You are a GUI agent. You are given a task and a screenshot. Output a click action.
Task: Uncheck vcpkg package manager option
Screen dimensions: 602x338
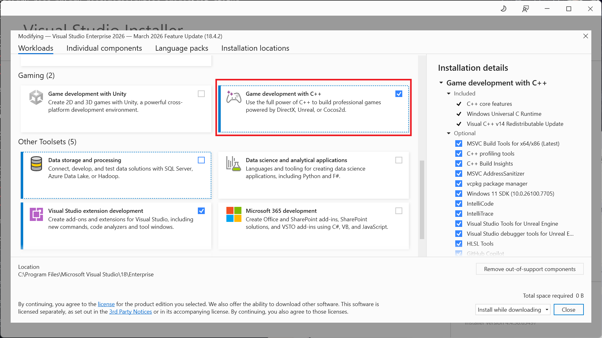pos(459,184)
